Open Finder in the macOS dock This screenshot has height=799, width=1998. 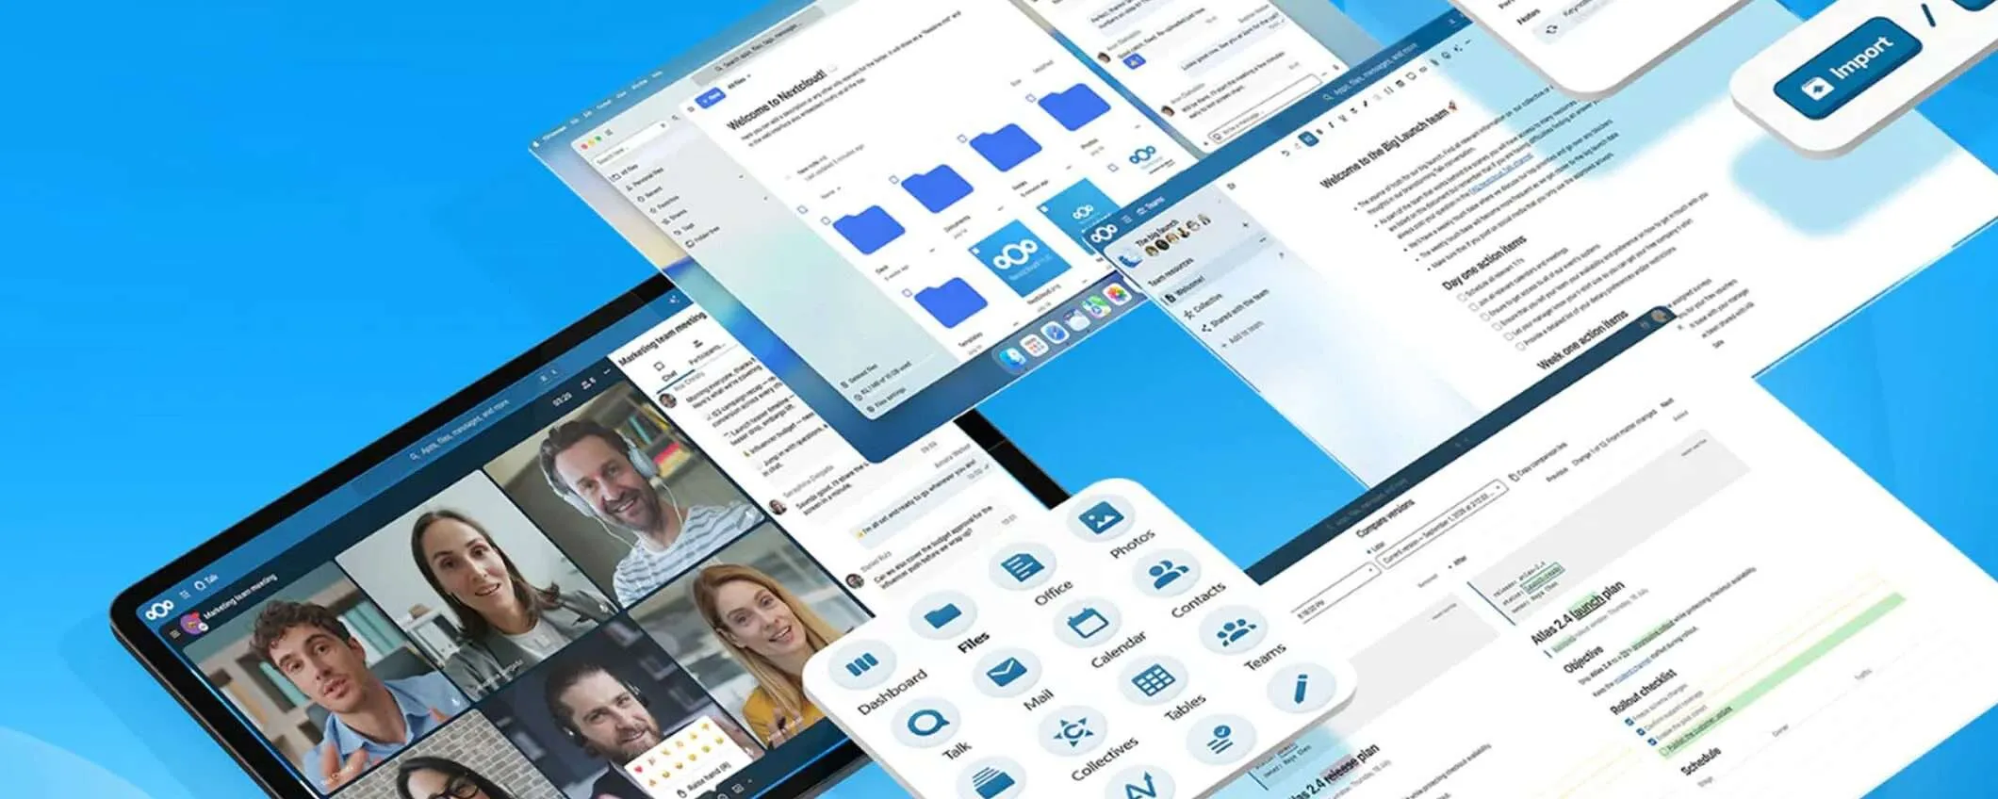[x=1014, y=357]
